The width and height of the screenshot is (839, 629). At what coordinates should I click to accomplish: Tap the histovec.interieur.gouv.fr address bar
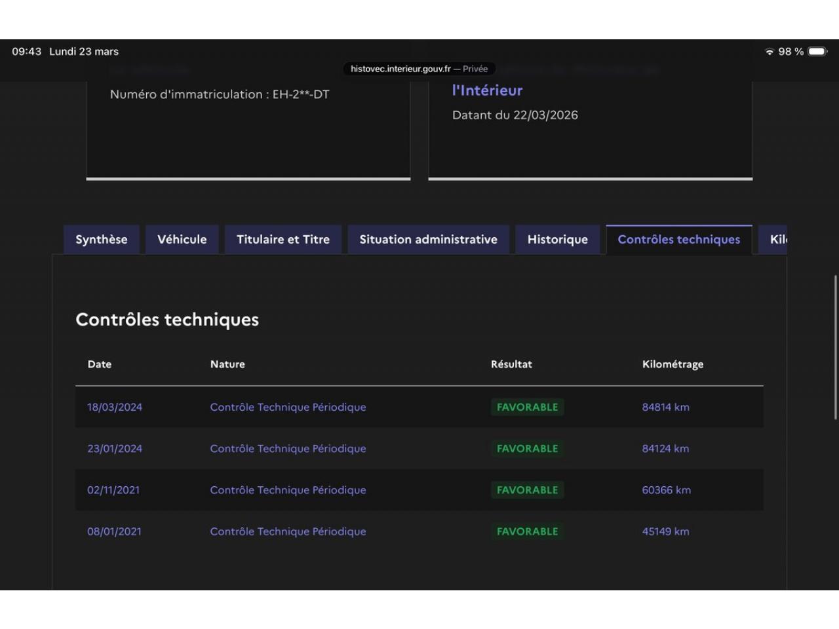(419, 69)
